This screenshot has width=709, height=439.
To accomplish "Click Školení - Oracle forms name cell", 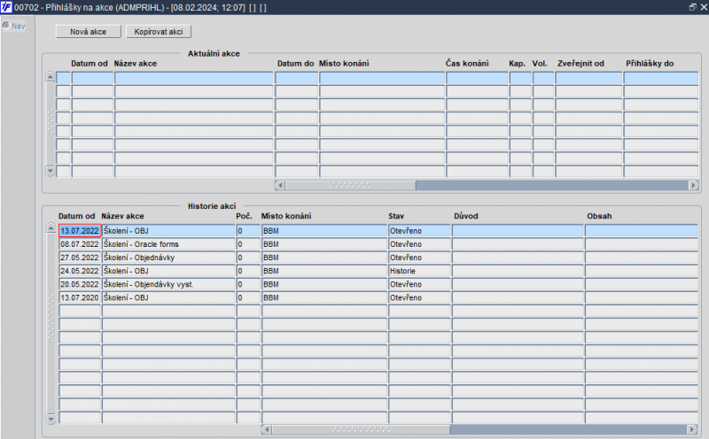I will coord(168,244).
